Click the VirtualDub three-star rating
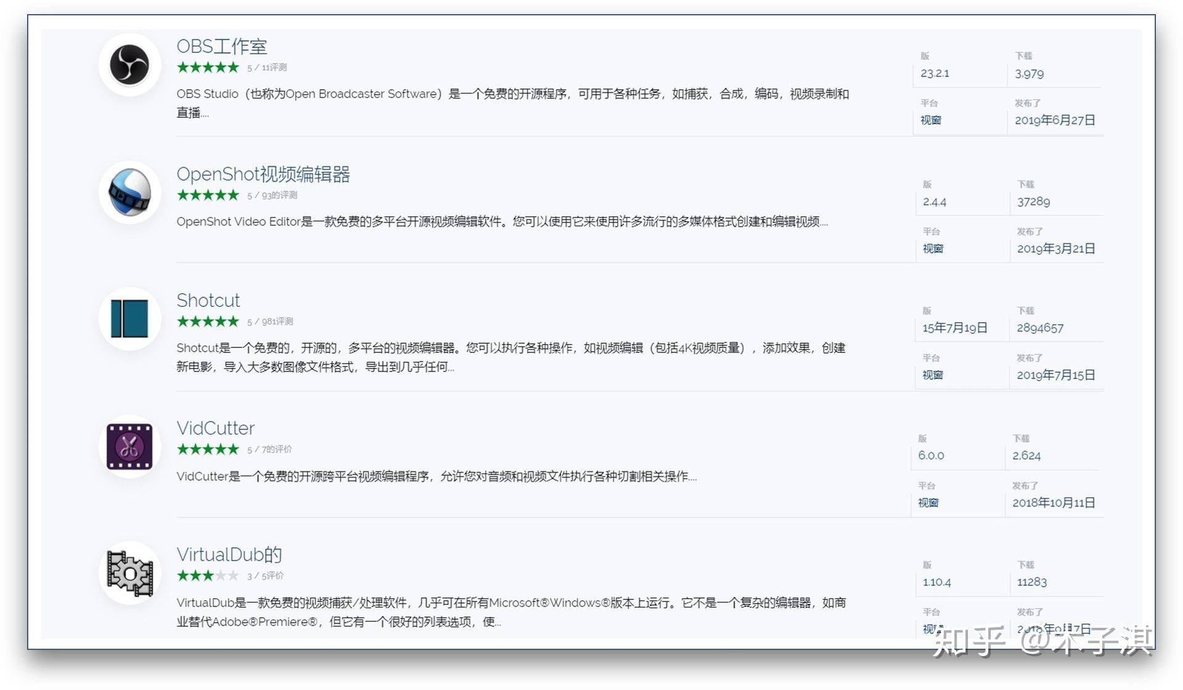The width and height of the screenshot is (1183, 690). click(x=208, y=575)
